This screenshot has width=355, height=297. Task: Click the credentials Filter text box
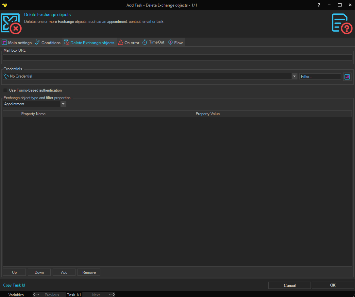pyautogui.click(x=320, y=76)
